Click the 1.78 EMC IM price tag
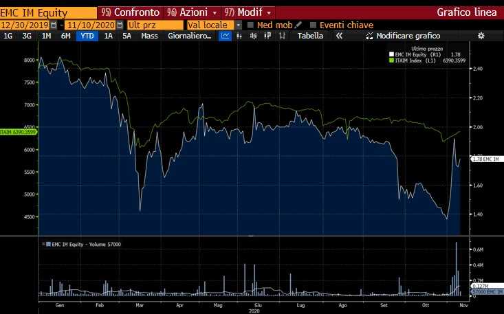Viewport: 504px width, 314px height. [487, 159]
